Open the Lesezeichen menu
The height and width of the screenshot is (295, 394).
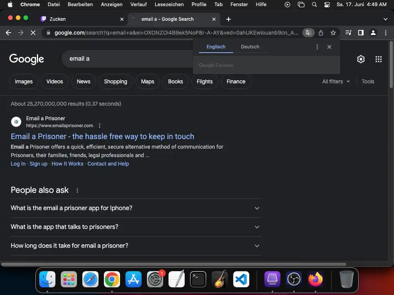(169, 5)
